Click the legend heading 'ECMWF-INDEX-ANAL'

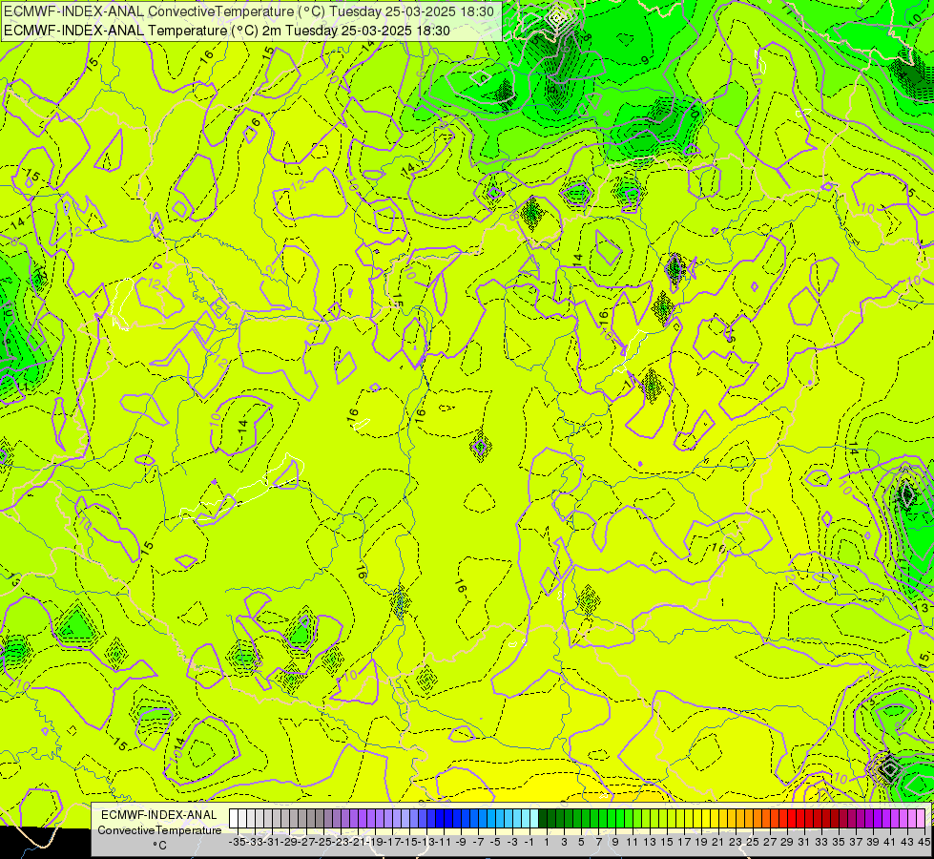coord(159,815)
